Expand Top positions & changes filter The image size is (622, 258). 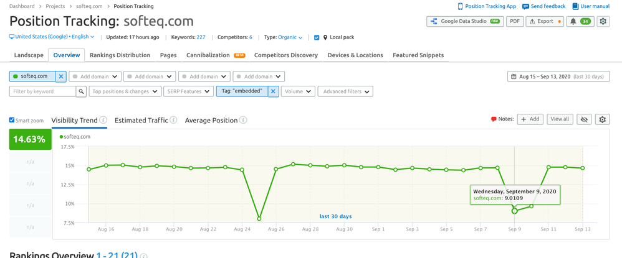coord(125,91)
